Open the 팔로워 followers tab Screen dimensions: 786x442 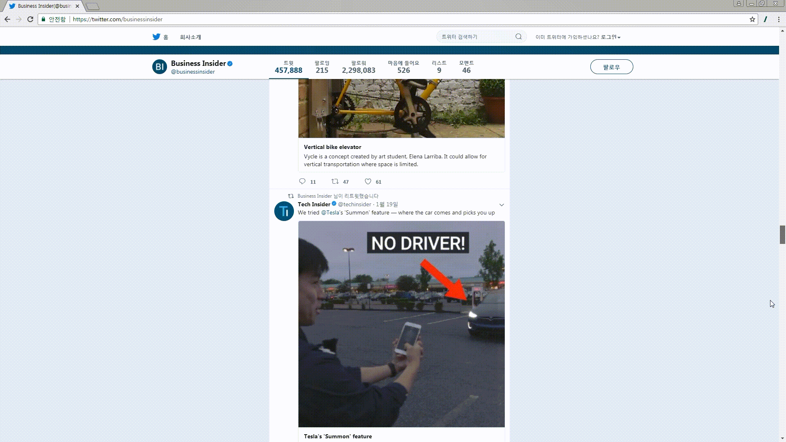pos(358,67)
